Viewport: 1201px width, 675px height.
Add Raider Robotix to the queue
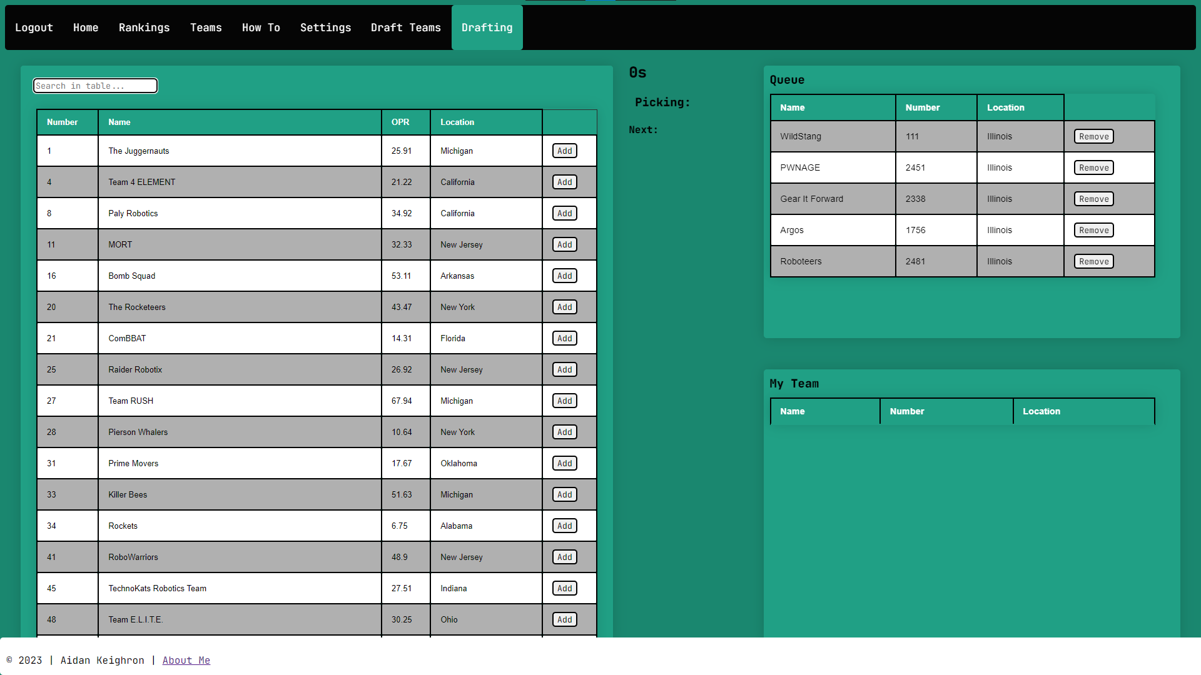[x=565, y=369]
